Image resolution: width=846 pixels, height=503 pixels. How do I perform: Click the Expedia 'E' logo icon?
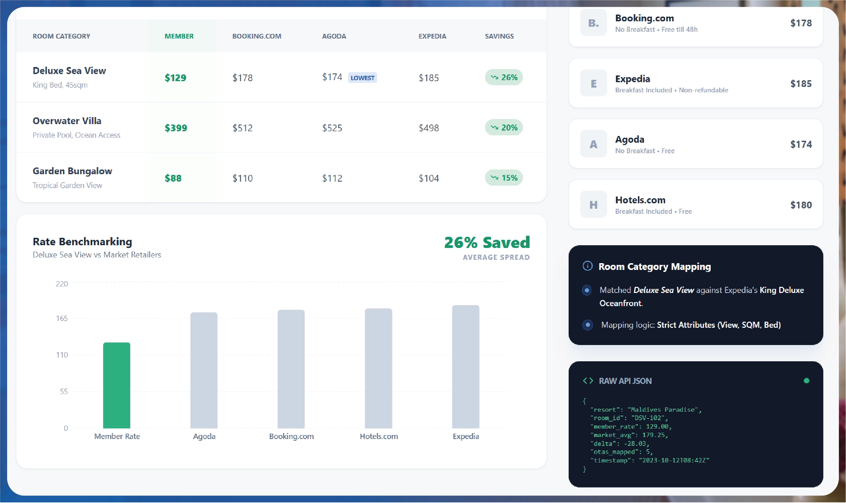(593, 83)
